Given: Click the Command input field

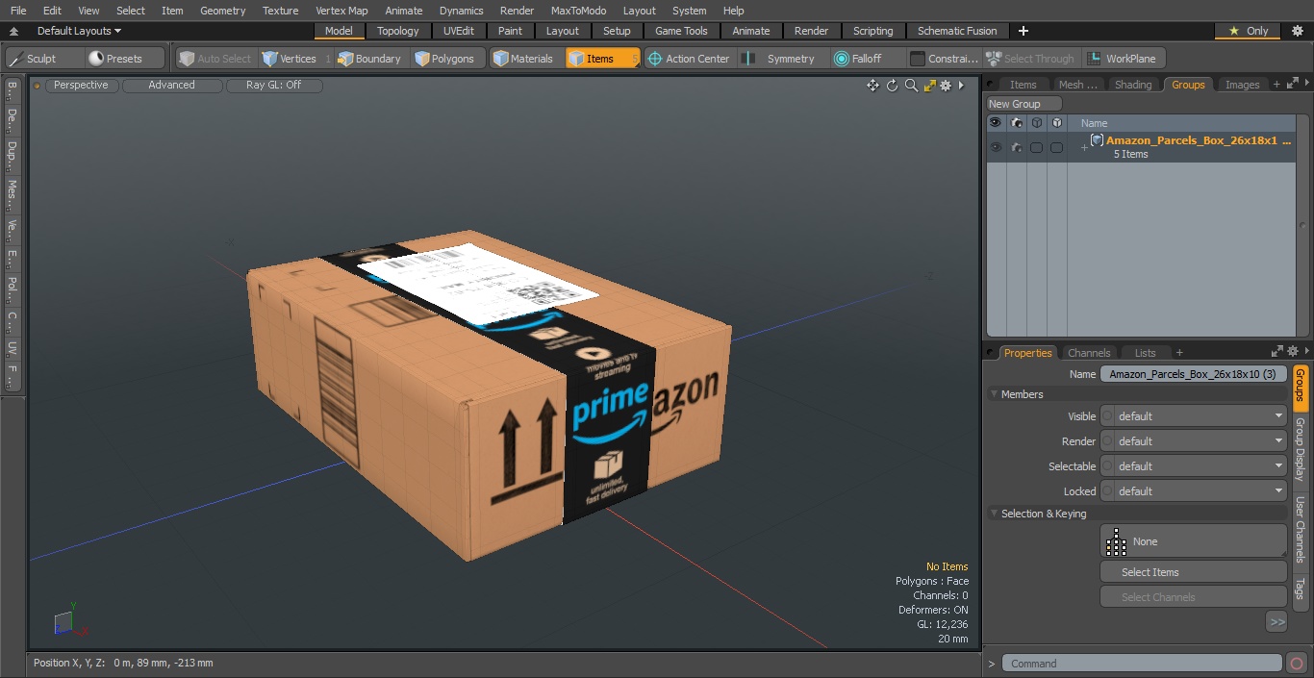Looking at the screenshot, I should [x=1142, y=663].
